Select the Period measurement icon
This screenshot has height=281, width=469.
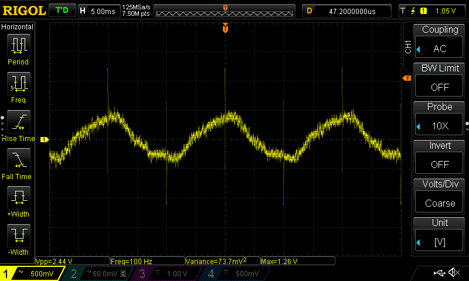[18, 46]
